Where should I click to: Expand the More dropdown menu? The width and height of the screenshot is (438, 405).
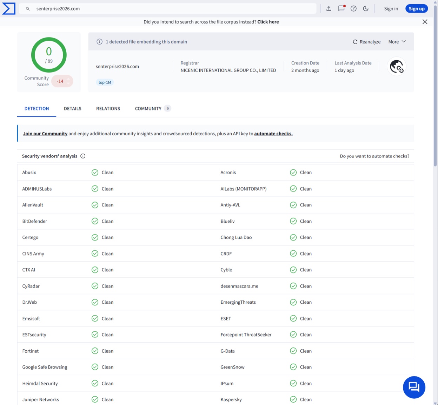(x=397, y=42)
